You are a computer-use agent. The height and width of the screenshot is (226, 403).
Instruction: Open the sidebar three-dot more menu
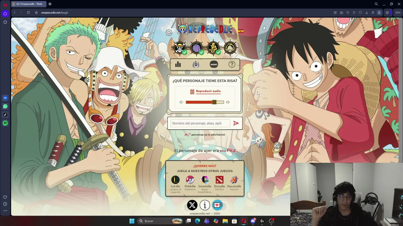click(5, 211)
